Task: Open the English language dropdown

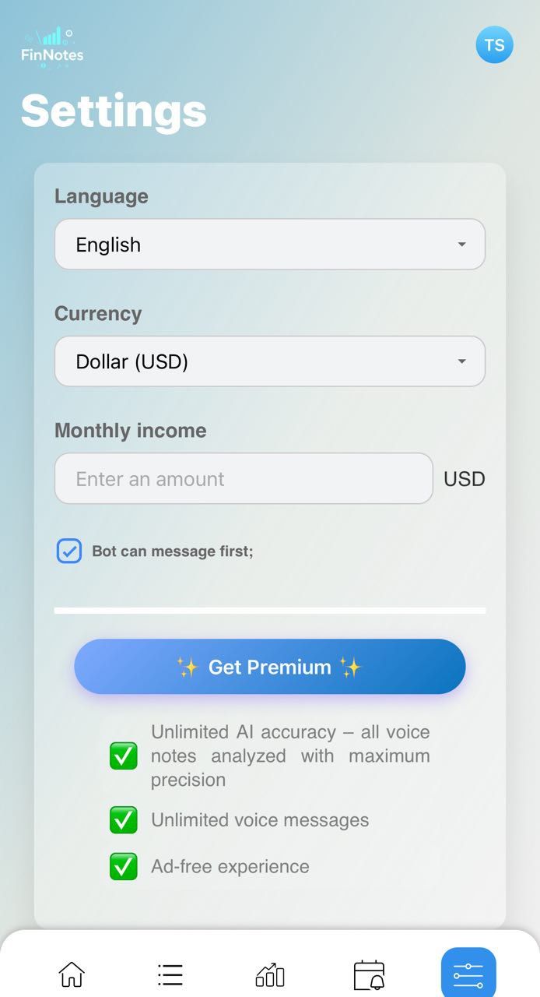Action: pos(270,244)
